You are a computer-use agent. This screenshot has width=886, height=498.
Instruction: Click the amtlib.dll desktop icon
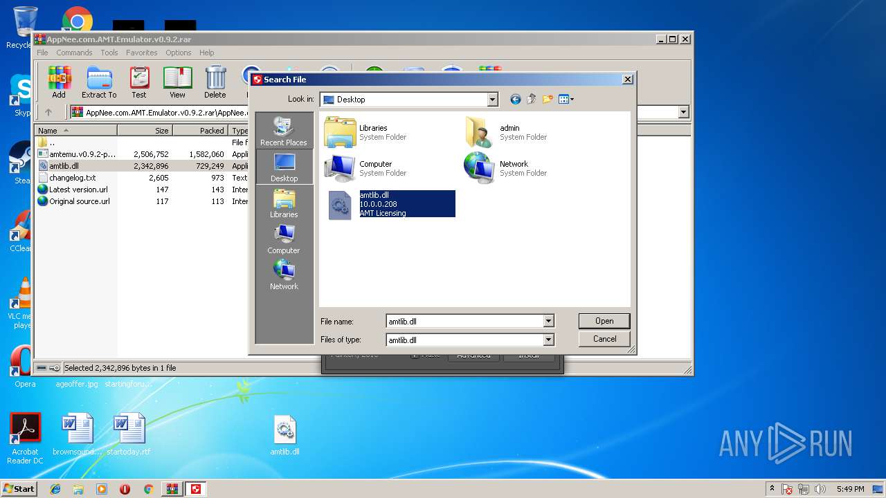(x=284, y=436)
